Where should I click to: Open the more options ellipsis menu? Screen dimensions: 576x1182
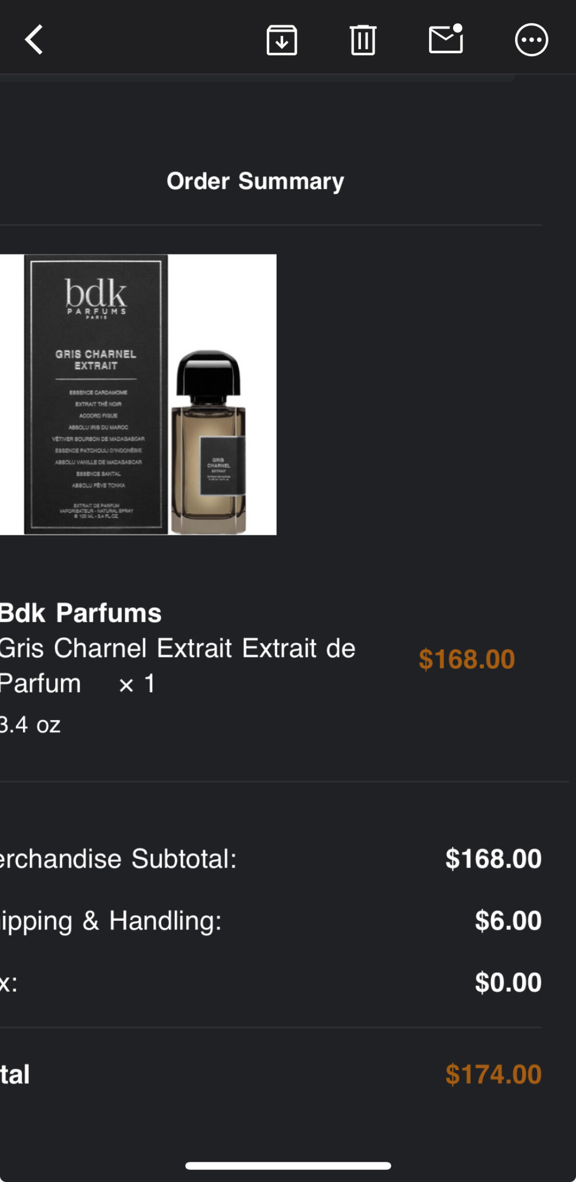click(531, 40)
